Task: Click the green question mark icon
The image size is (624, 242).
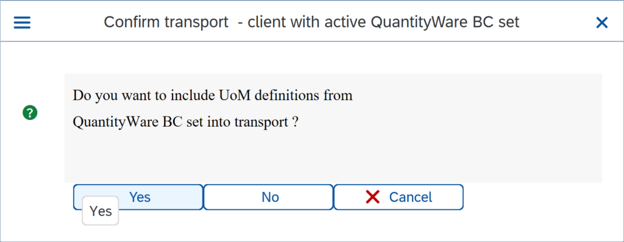Action: (x=30, y=113)
